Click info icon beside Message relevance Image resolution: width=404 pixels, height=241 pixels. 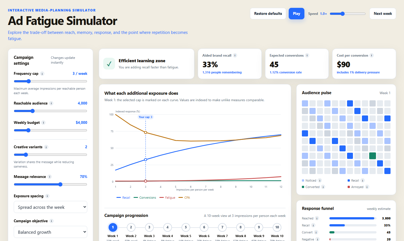[x=49, y=177]
